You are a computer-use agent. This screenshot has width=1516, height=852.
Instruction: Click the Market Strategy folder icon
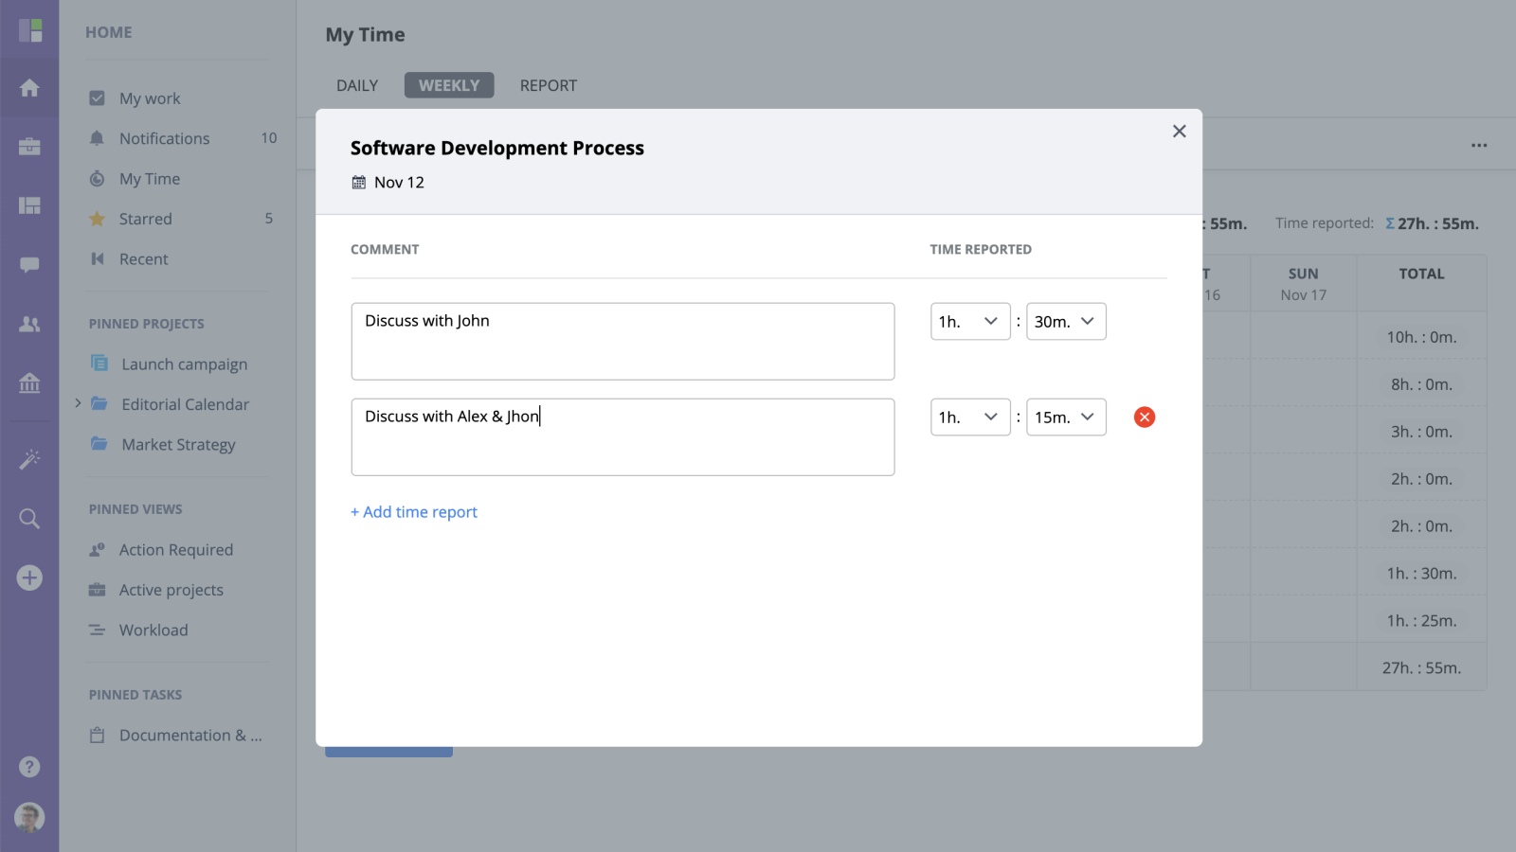pos(99,443)
